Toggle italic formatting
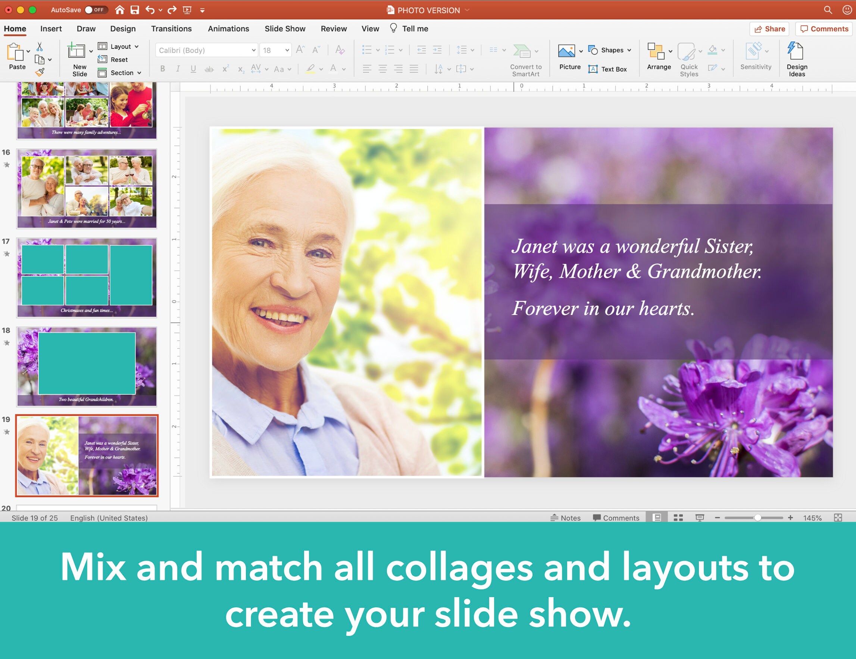The height and width of the screenshot is (659, 856). (x=178, y=69)
